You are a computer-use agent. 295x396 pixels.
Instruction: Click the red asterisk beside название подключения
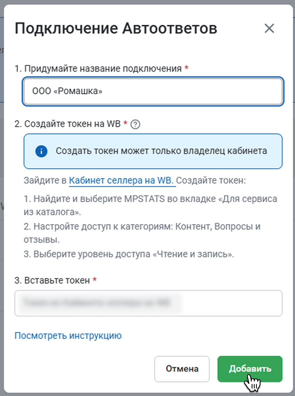coord(187,68)
